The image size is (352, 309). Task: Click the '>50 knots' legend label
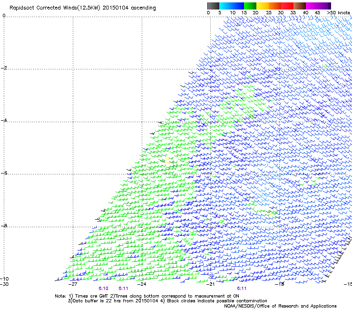[339, 13]
